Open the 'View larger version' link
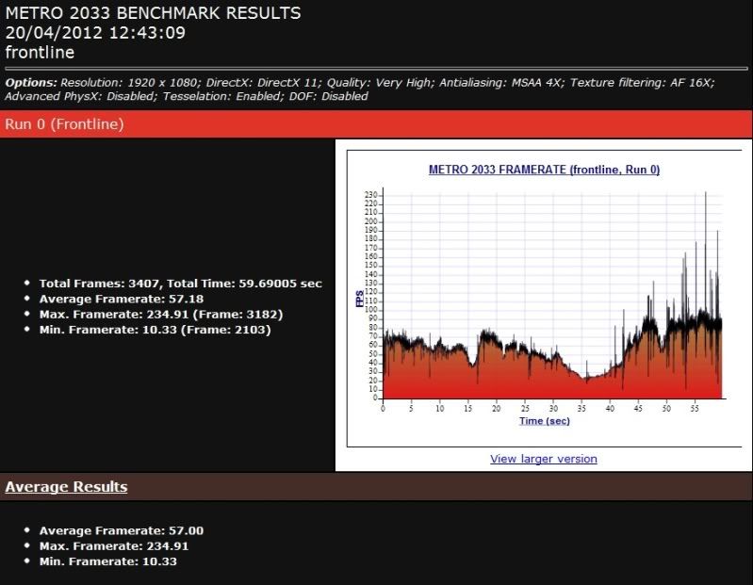This screenshot has width=753, height=585. (543, 459)
